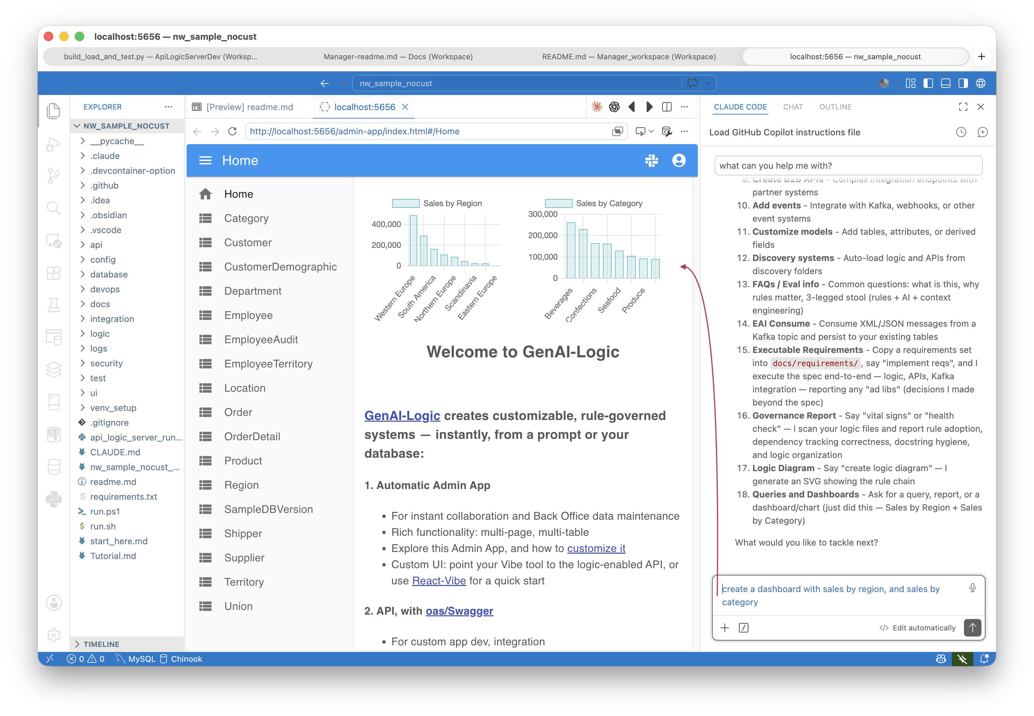Open notifications bell in status bar

click(984, 658)
